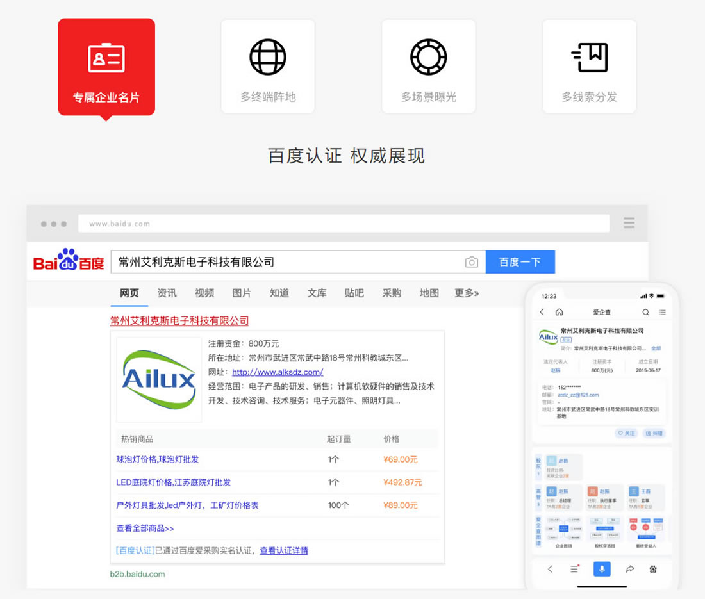Select the 网页 search tab

129,293
